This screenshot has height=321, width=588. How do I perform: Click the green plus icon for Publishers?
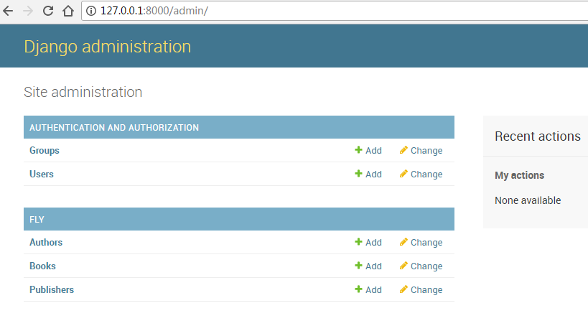click(358, 289)
